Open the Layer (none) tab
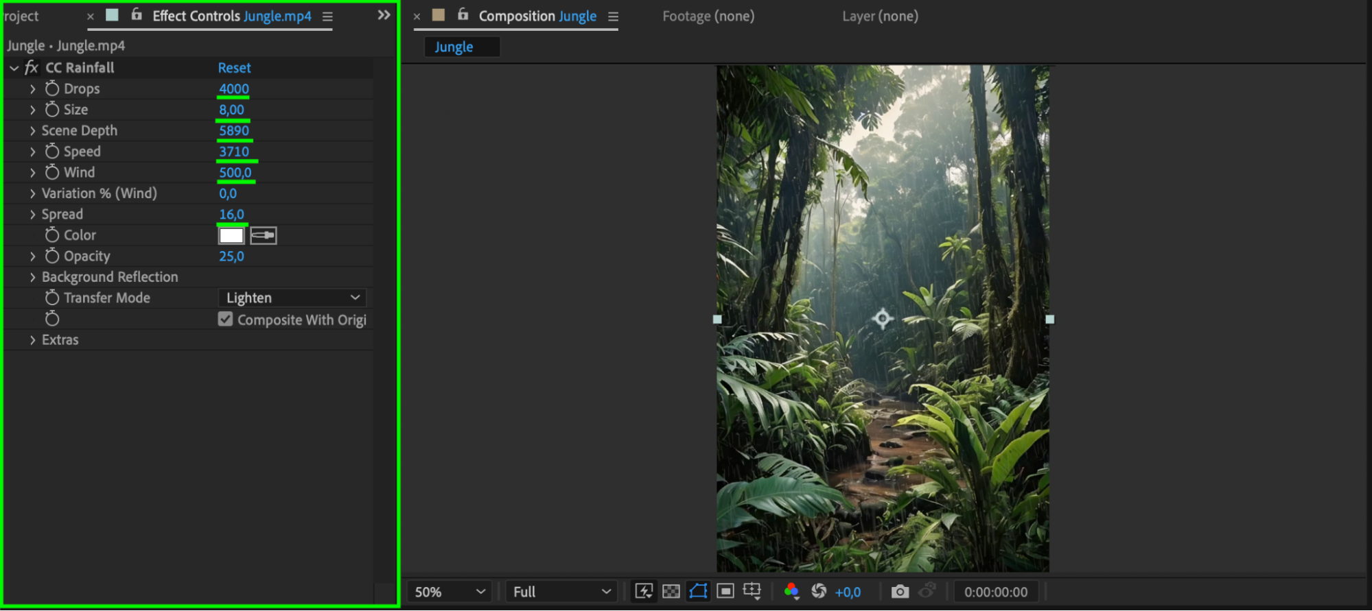Screen dimensions: 1372x611 pos(879,16)
